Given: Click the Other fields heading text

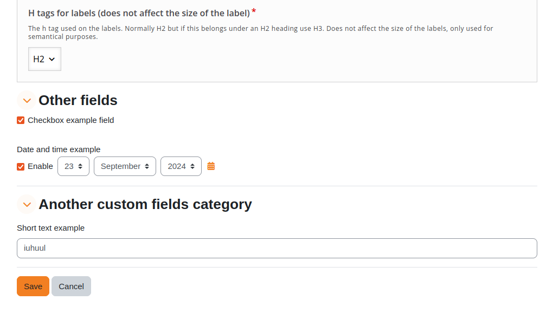Looking at the screenshot, I should [78, 100].
